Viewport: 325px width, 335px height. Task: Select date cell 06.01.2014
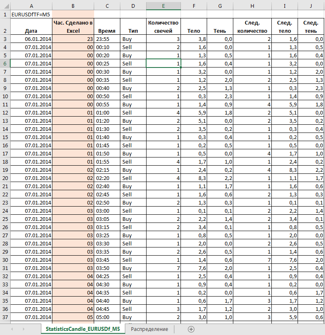pyautogui.click(x=31, y=39)
